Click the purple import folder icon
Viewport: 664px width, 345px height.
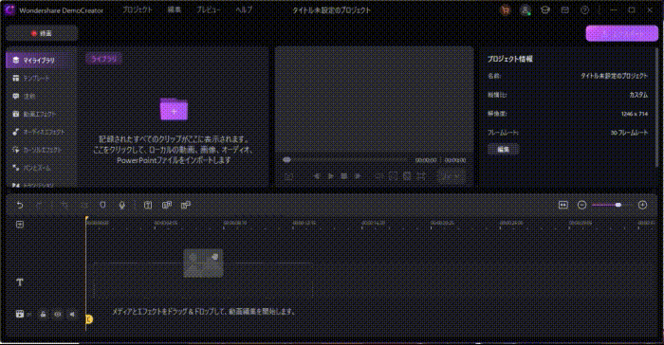174,109
